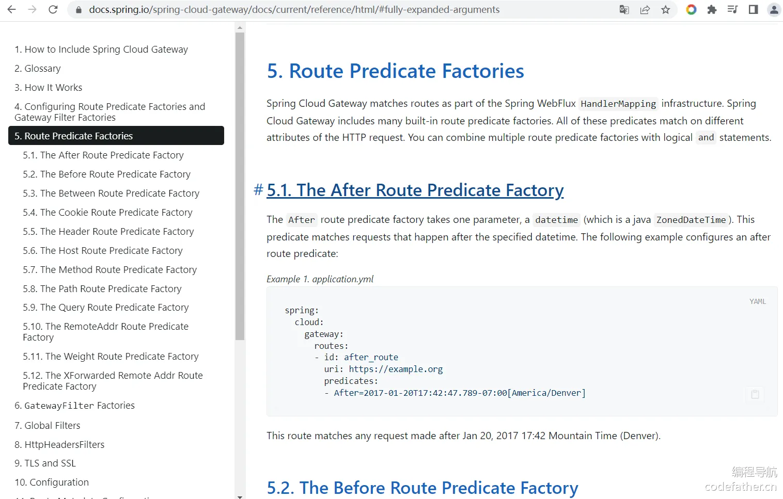
Task: Click the sidebar scroll-up arrow
Action: click(x=240, y=27)
